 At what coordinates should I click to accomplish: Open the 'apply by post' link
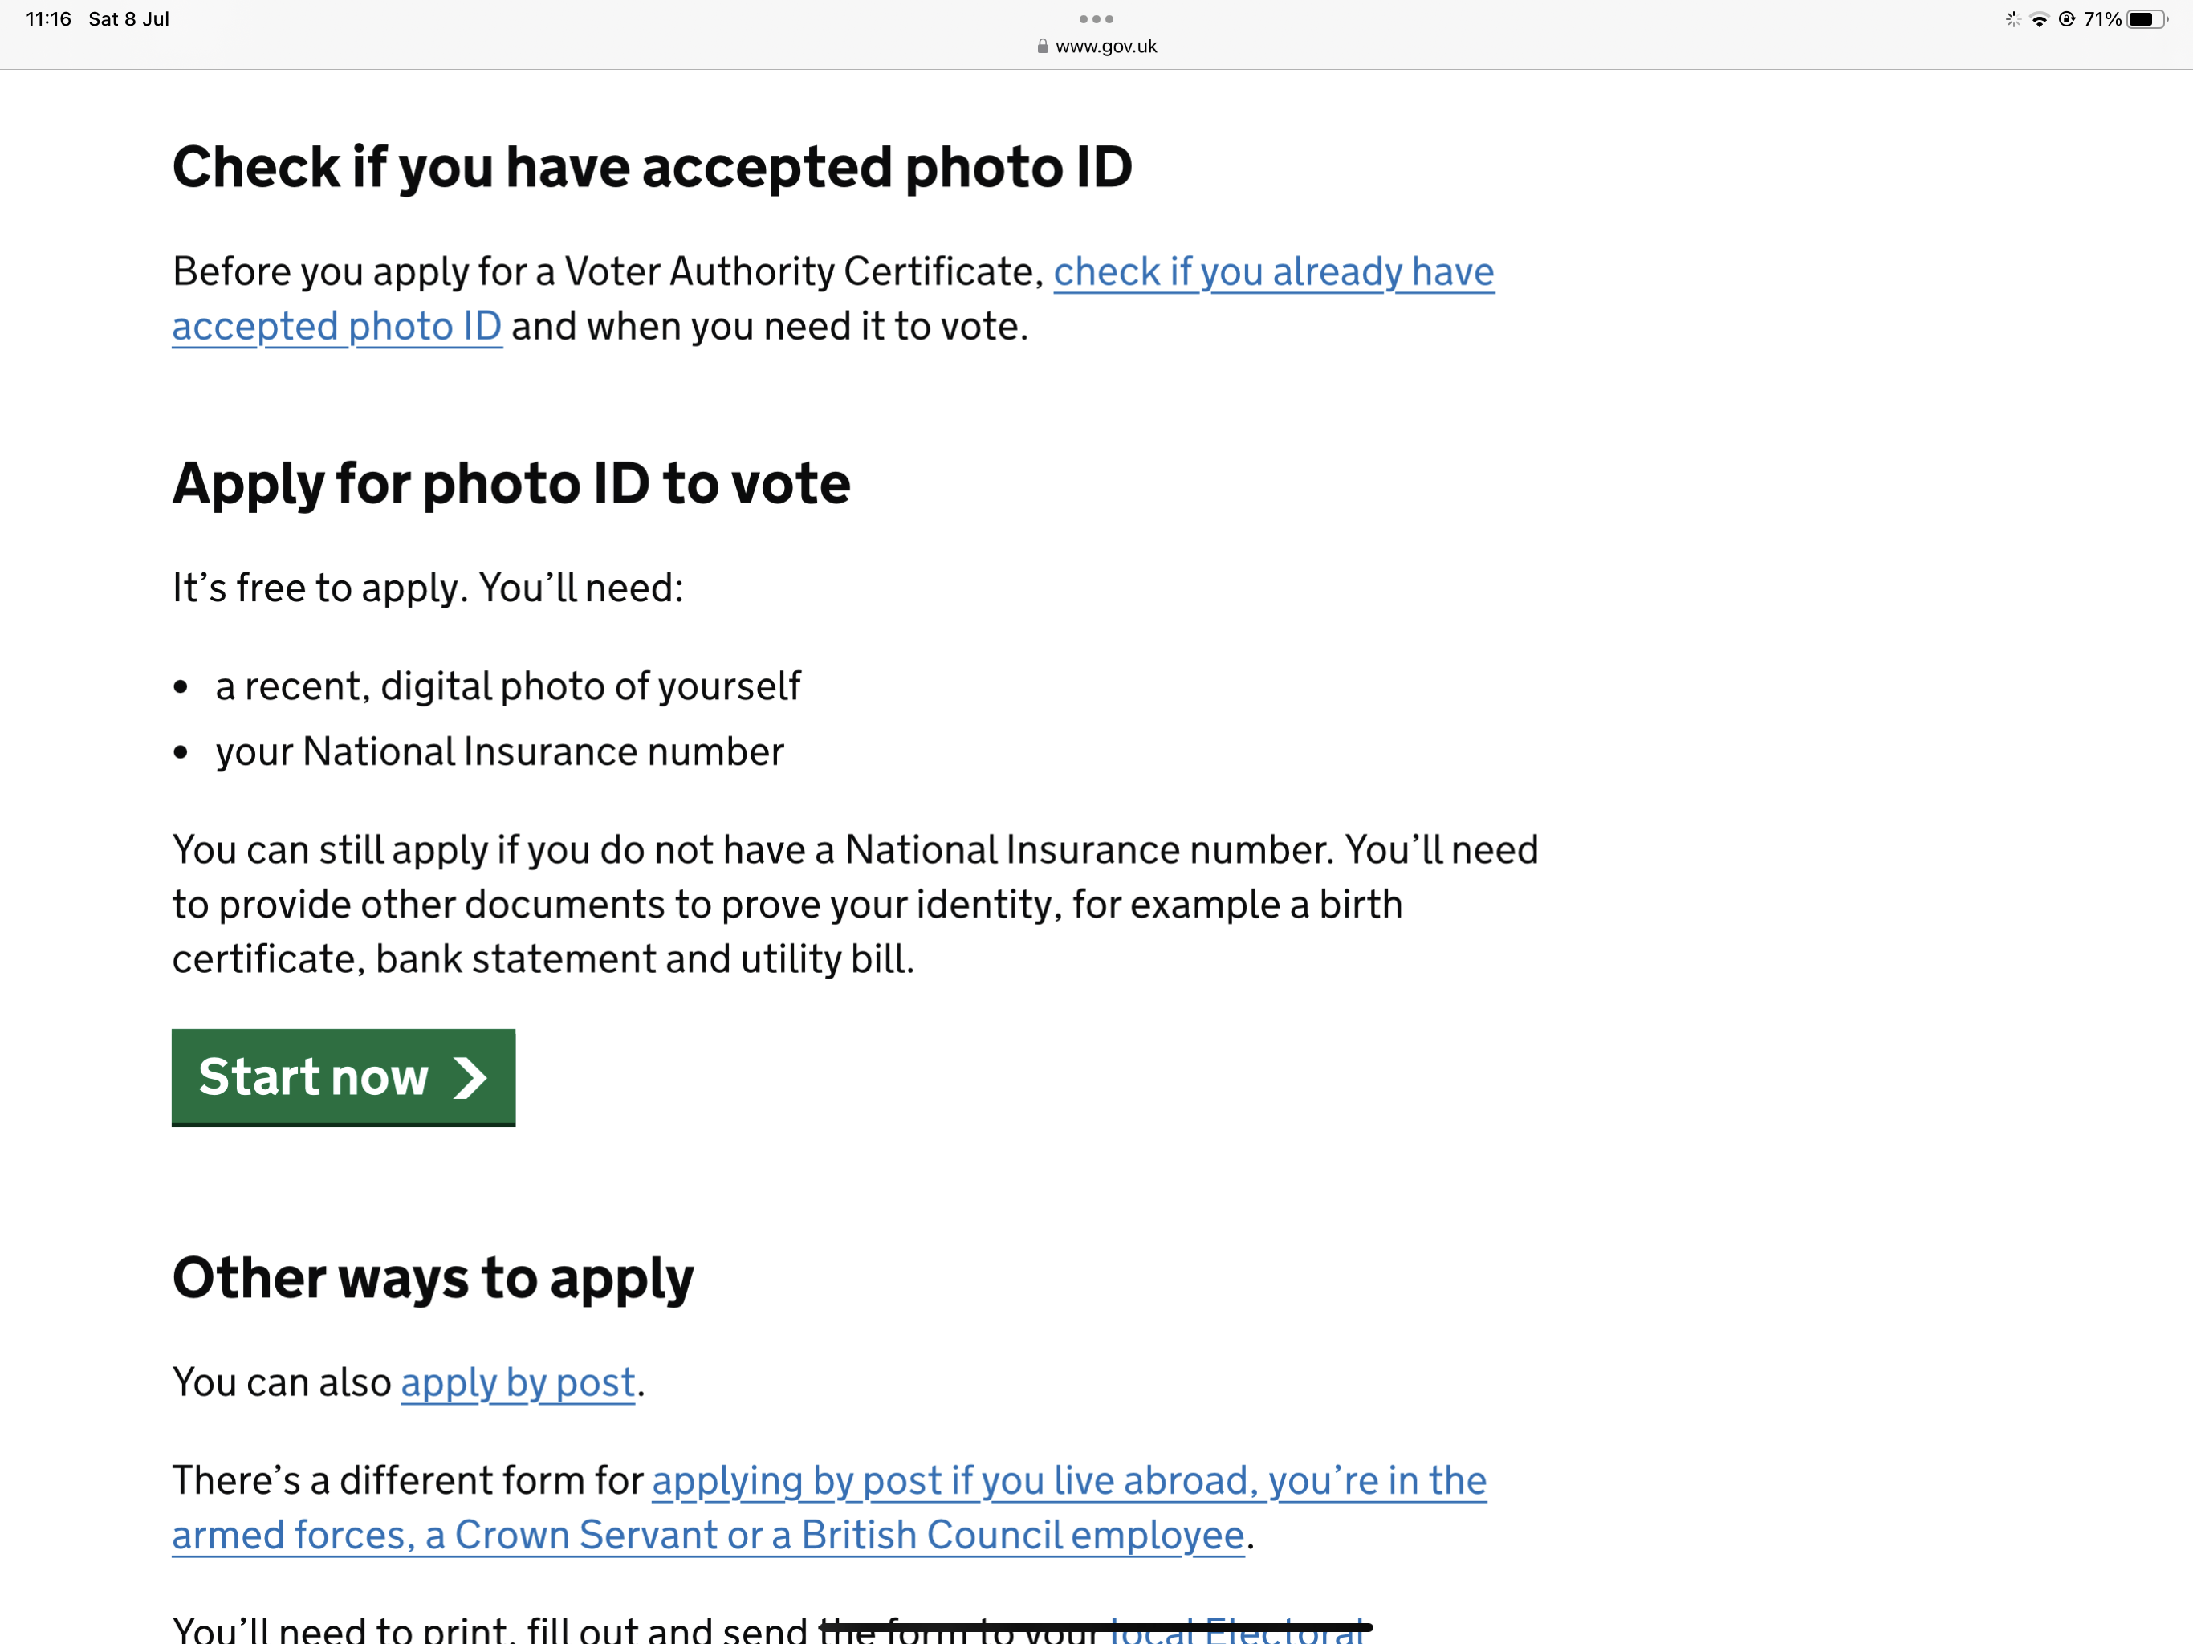[518, 1382]
